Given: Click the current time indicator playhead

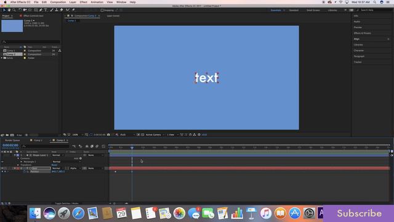Looking at the screenshot, I should click(132, 147).
